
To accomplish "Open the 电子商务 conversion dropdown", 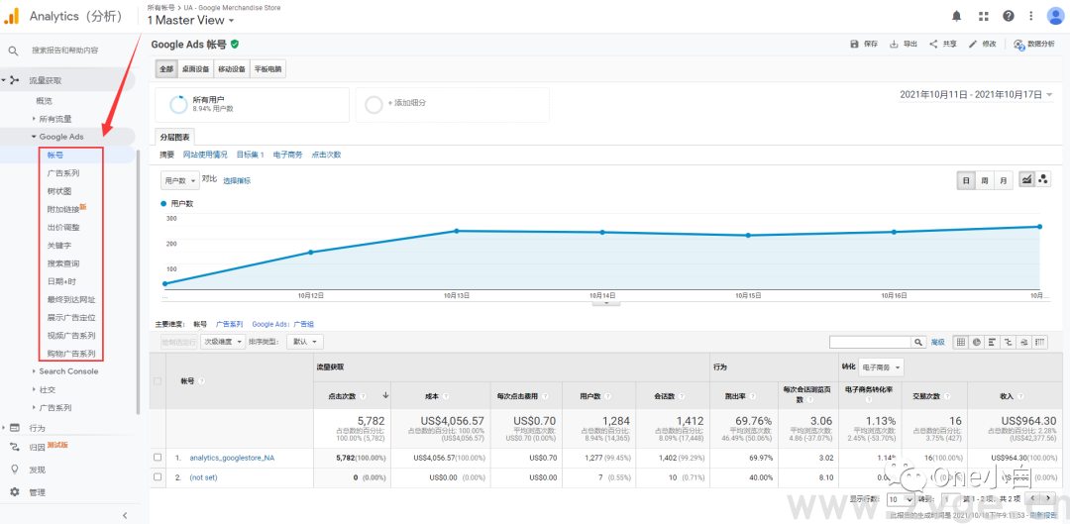I will tap(881, 367).
